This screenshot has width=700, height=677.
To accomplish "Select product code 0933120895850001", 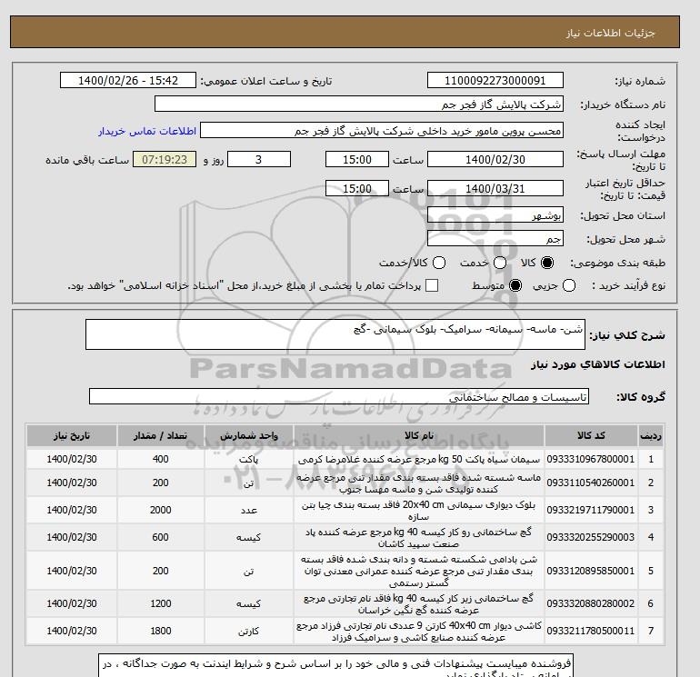I will 591,571.
